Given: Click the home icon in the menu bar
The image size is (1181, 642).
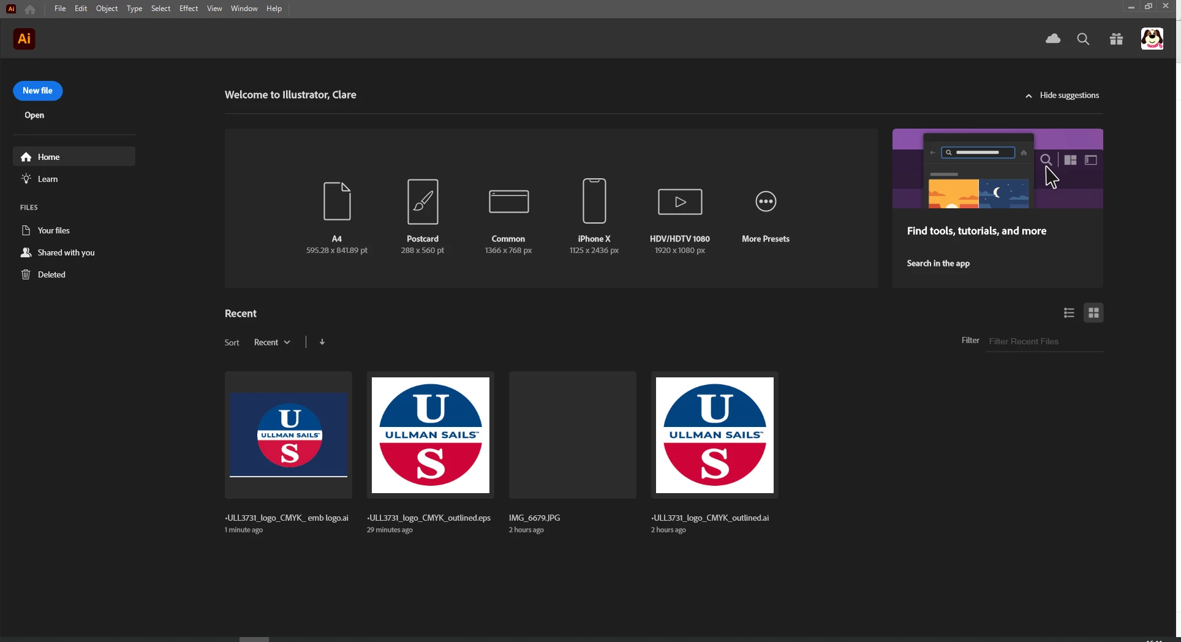Looking at the screenshot, I should pyautogui.click(x=30, y=9).
